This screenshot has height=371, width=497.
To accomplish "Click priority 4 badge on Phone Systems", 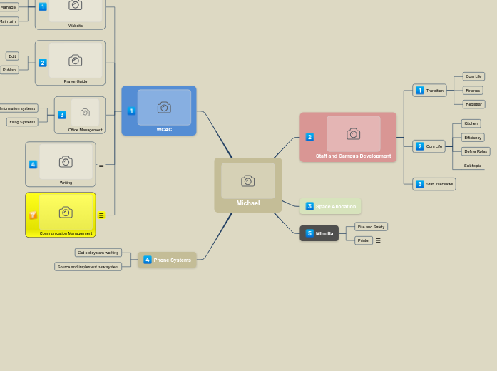I will (148, 260).
